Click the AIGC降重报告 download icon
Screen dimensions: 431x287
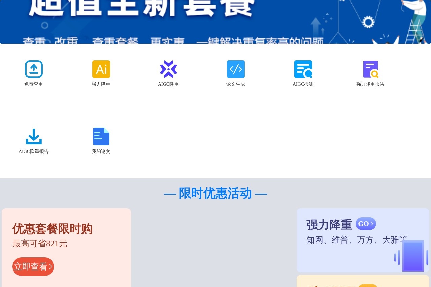click(x=34, y=136)
